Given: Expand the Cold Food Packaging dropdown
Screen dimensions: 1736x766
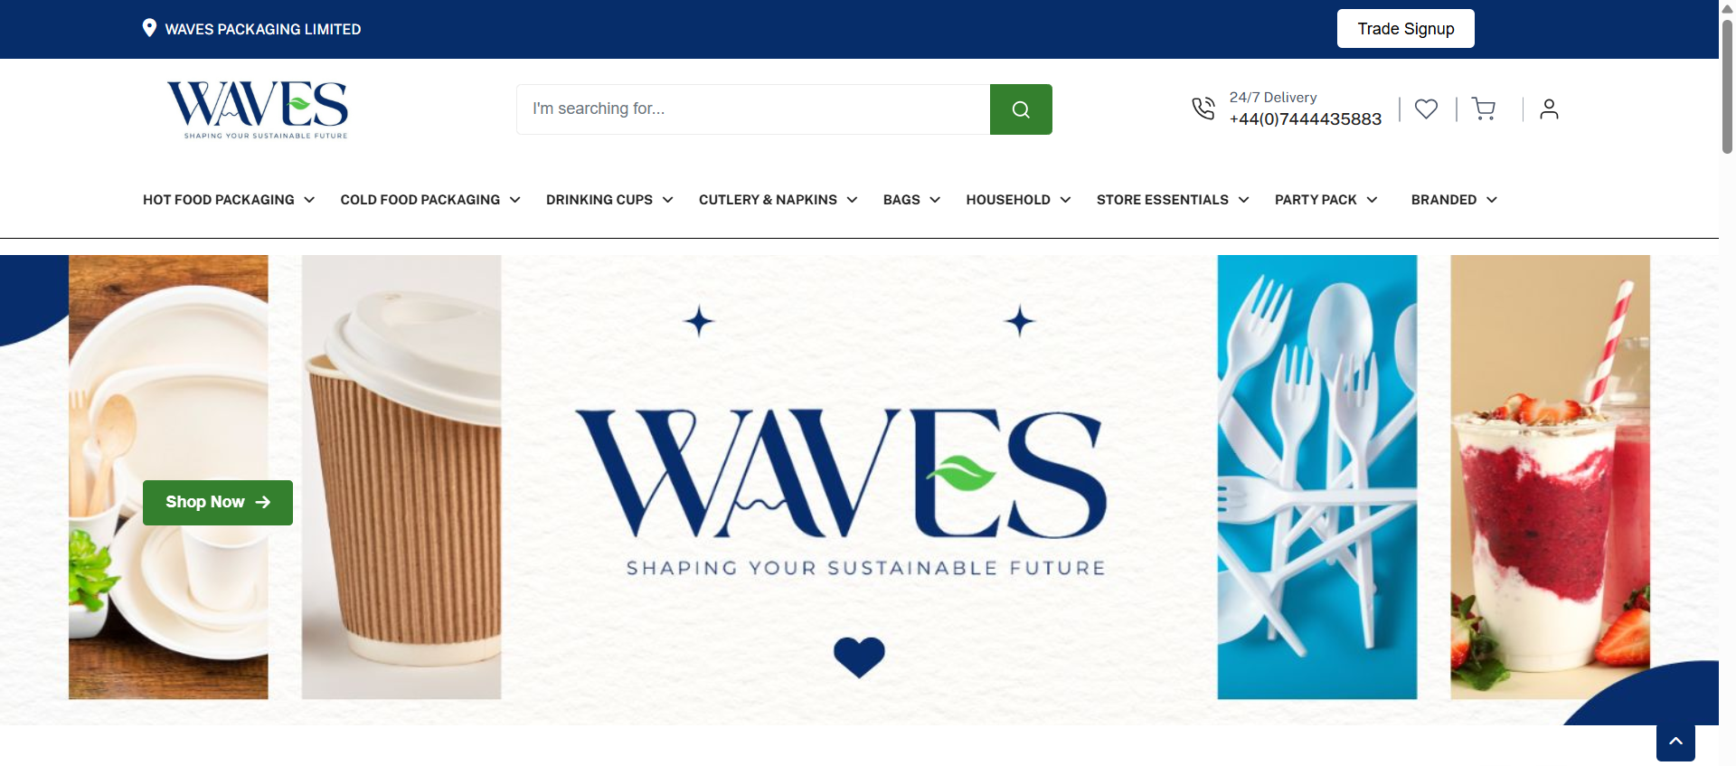Looking at the screenshot, I should coord(430,200).
